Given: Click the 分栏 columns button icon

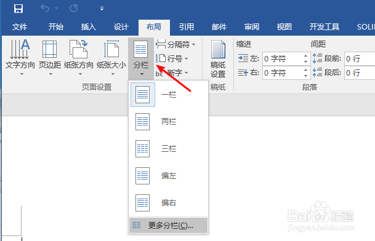Looking at the screenshot, I should 140,49.
